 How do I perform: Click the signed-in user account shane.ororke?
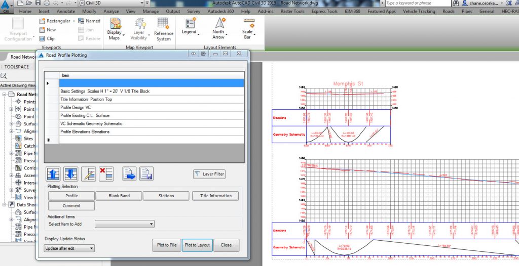point(480,3)
